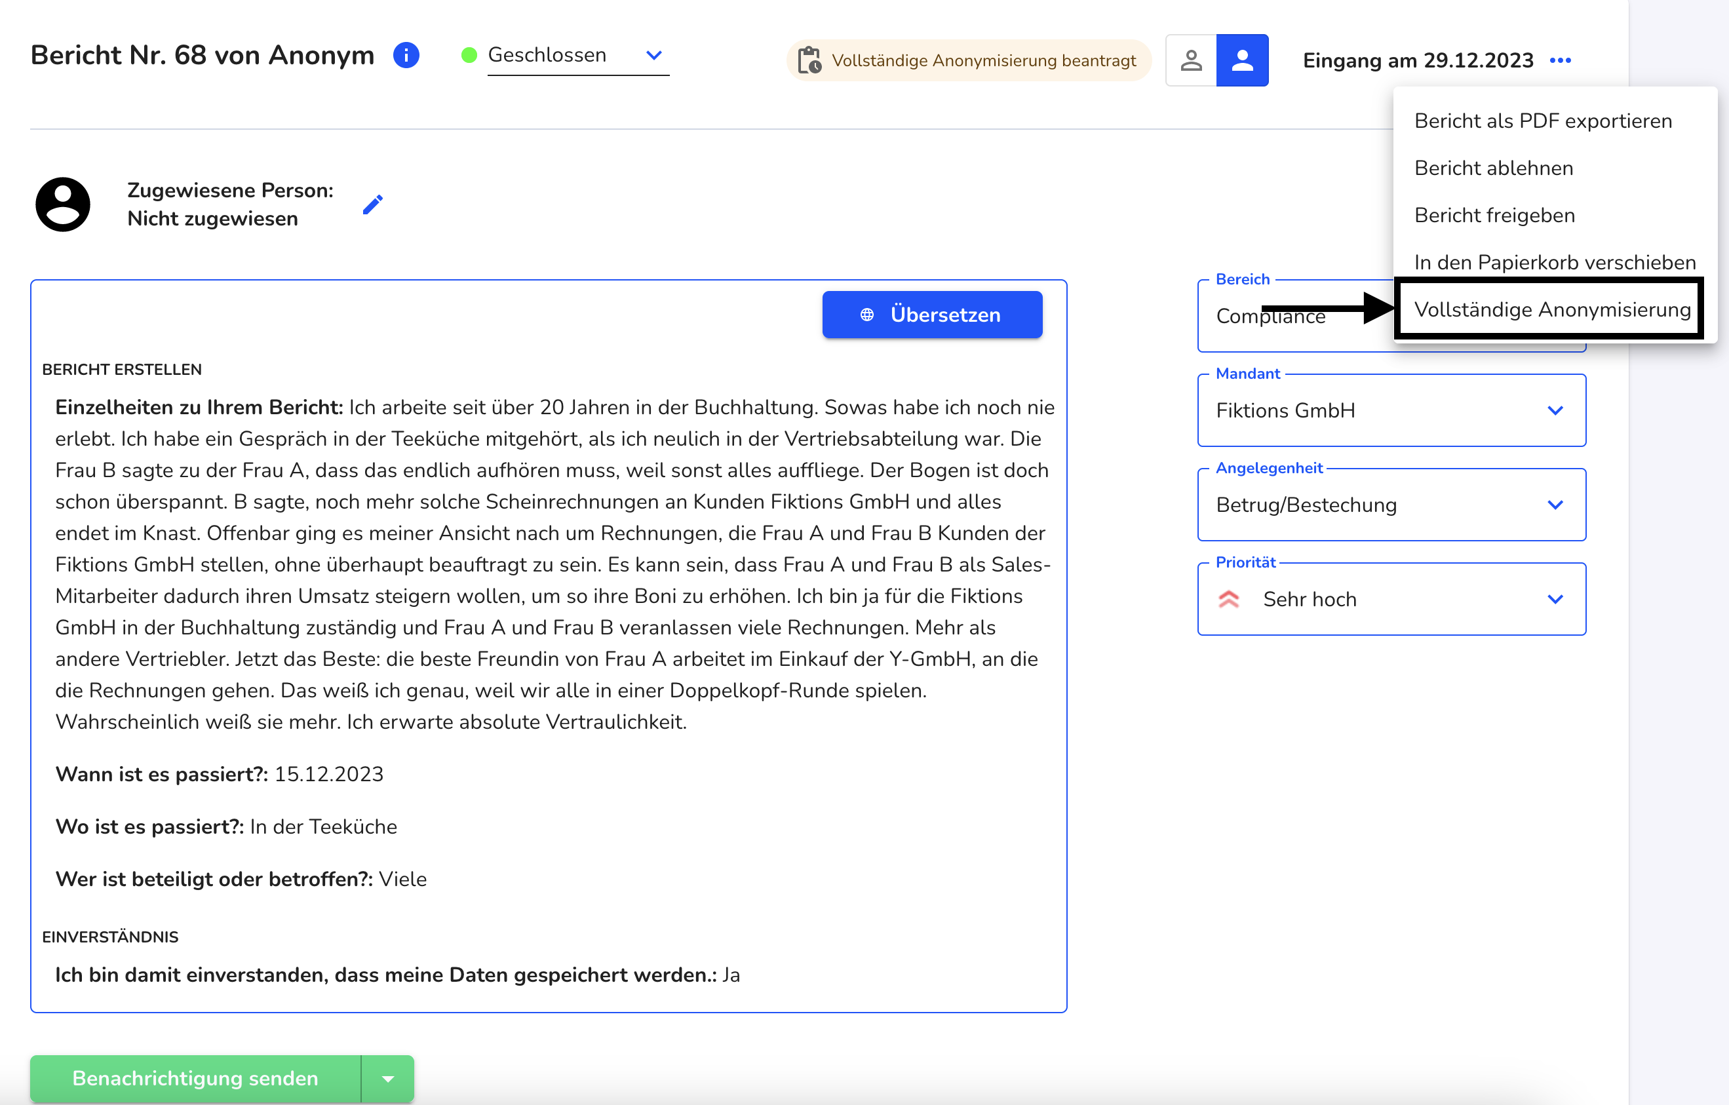
Task: Open the Geschlossen status dropdown
Action: (578, 55)
